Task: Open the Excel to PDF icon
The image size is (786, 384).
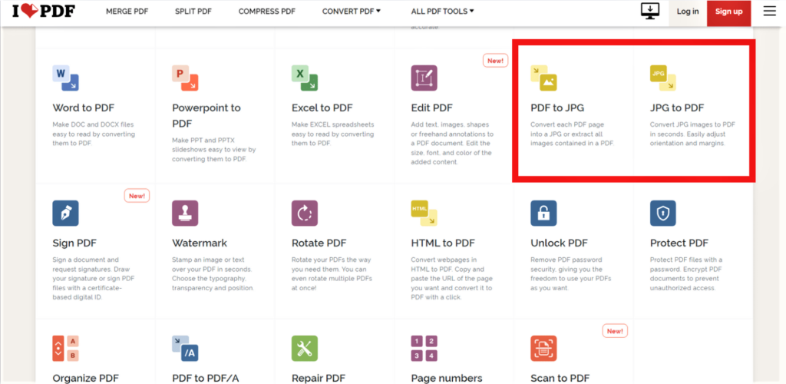Action: coord(305,78)
